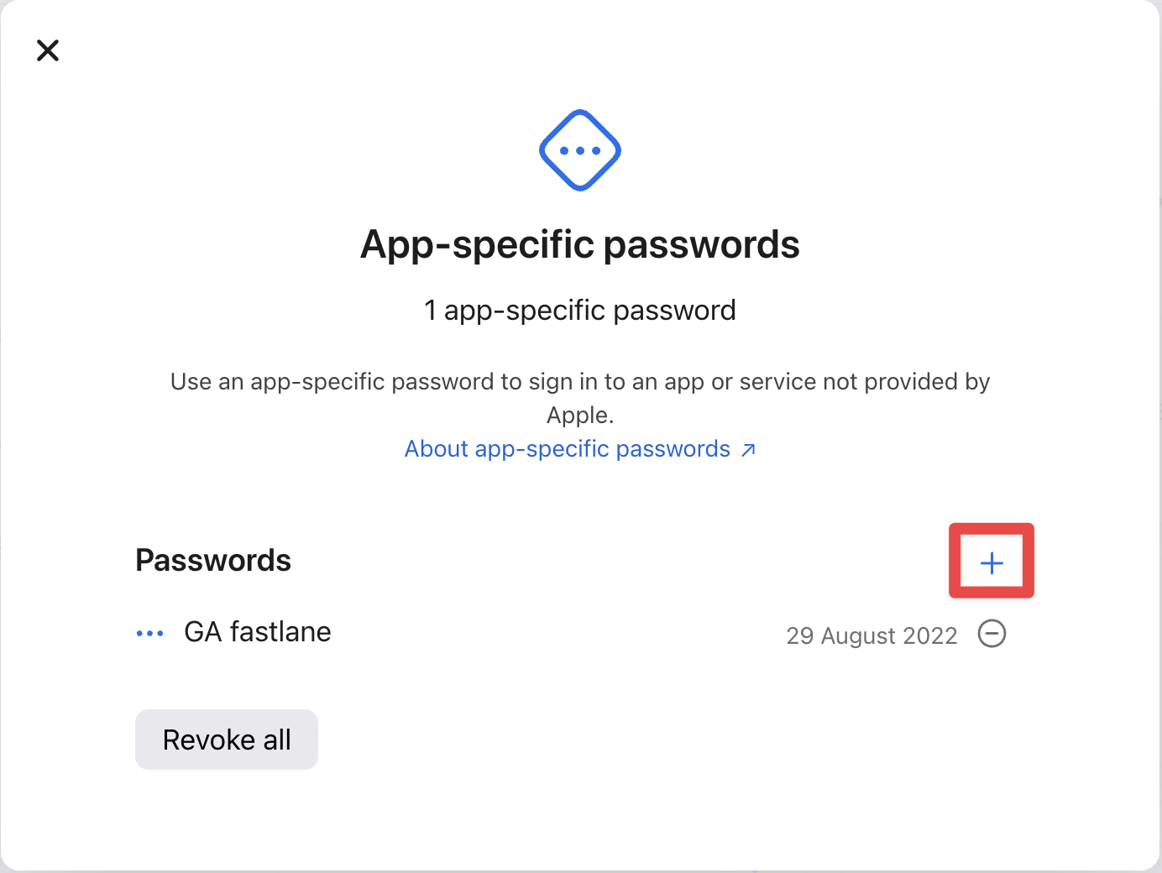Close the app-specific passwords dialog

click(x=48, y=50)
